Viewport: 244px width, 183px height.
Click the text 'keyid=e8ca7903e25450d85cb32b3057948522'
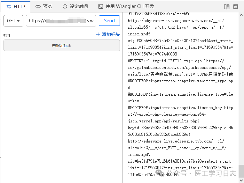(170, 128)
